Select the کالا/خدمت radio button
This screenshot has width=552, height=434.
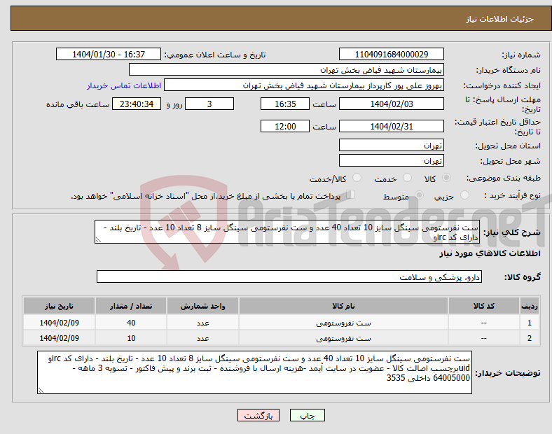(357, 178)
